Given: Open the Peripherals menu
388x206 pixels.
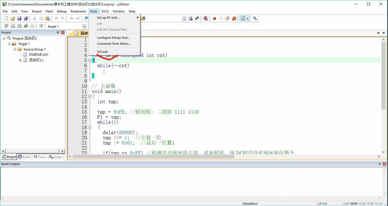Looking at the screenshot, I should coord(78,11).
